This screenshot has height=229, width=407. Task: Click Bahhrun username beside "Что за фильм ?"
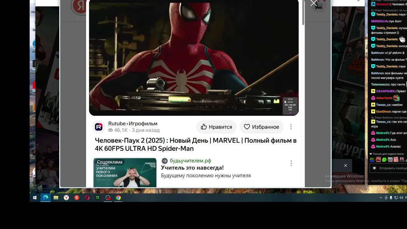coord(378,59)
